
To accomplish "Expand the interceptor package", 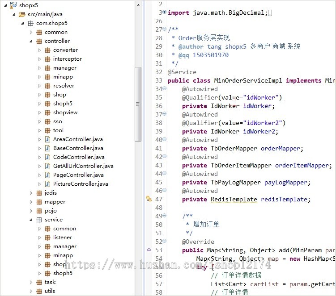I will [x=40, y=59].
